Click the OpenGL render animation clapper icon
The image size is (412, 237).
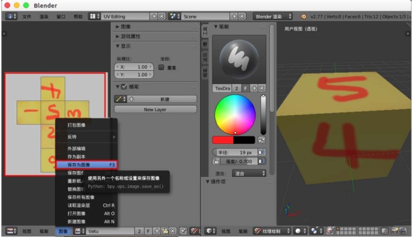tap(402, 231)
